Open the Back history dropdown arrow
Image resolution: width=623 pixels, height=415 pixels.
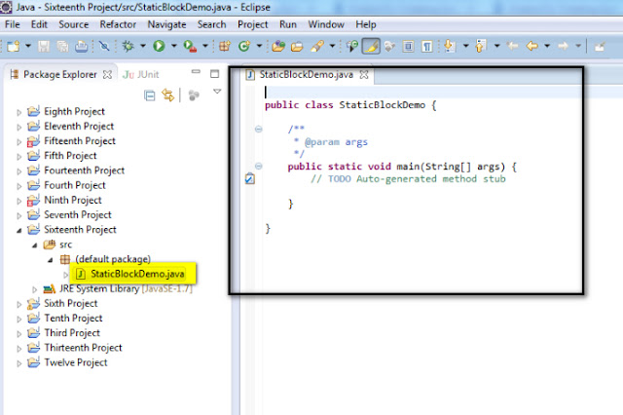(x=547, y=46)
